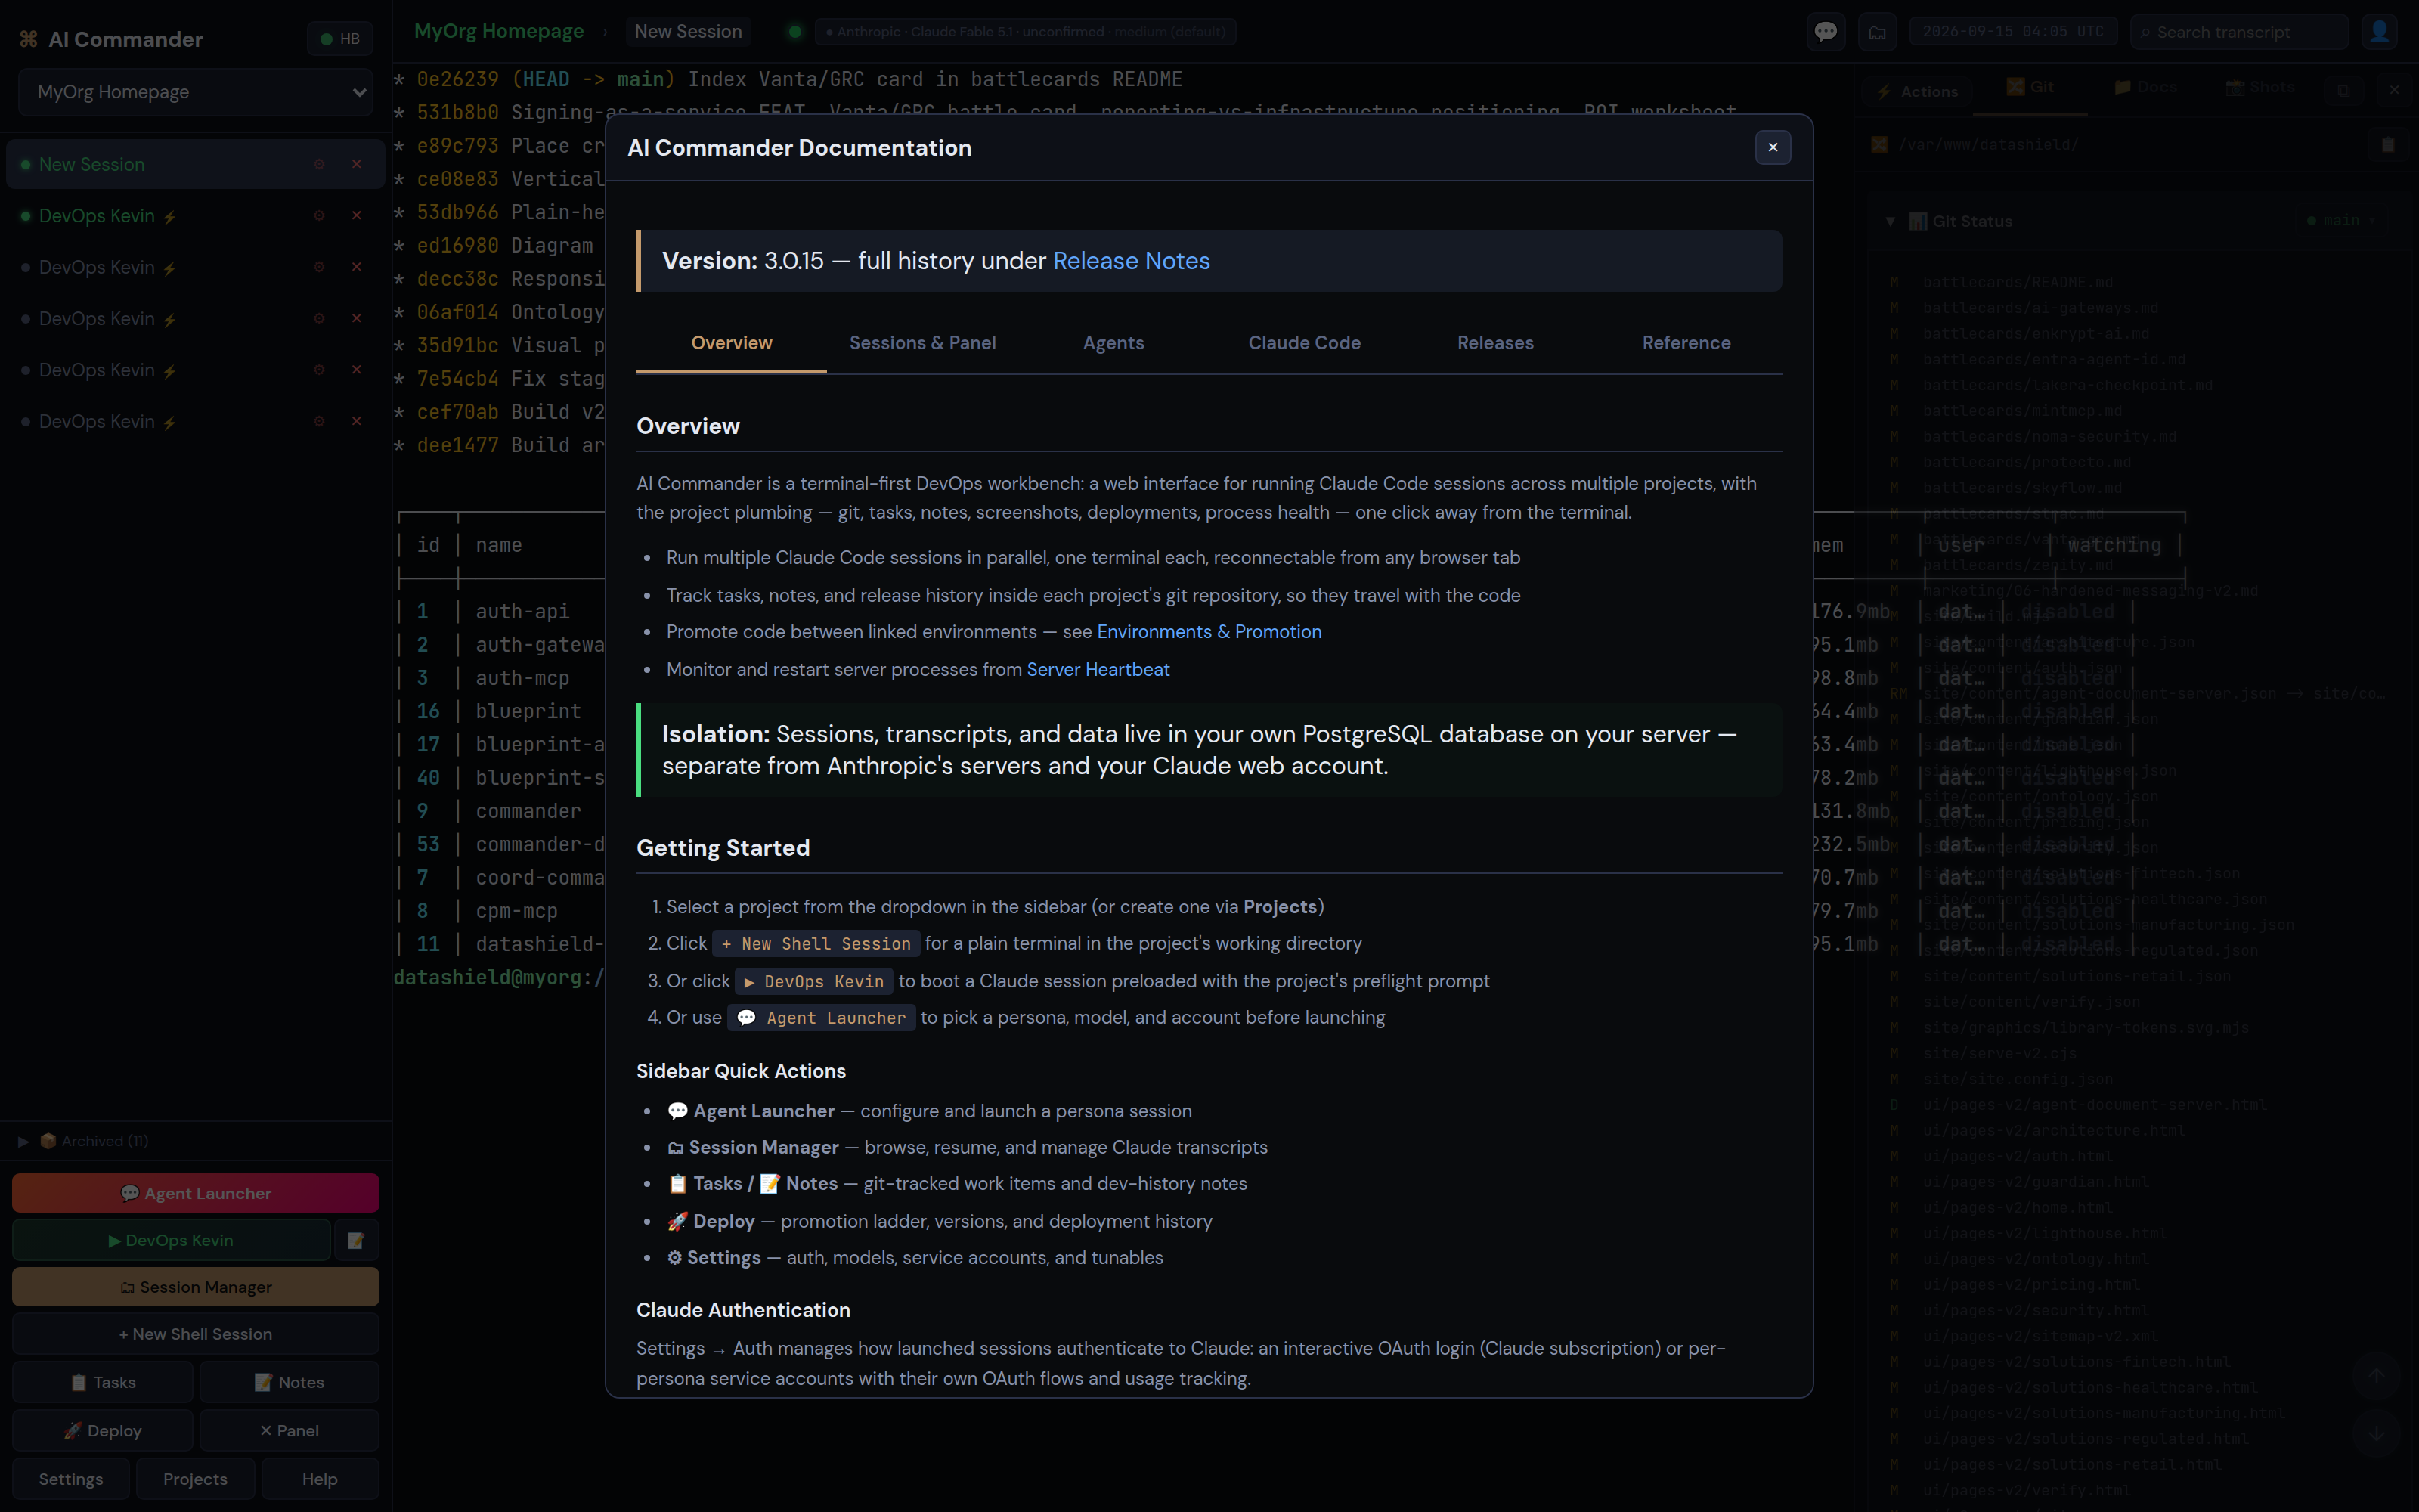Click the chat bubble icon in header
Viewport: 2419px width, 1512px height.
point(1826,32)
